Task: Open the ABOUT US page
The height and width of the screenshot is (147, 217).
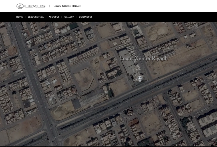Action: 54,17
